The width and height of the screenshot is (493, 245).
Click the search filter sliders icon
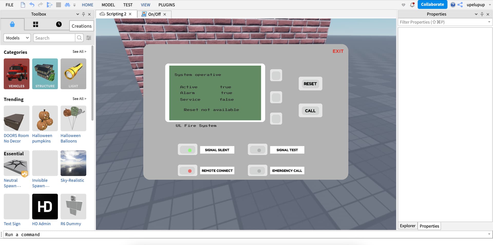tap(89, 38)
